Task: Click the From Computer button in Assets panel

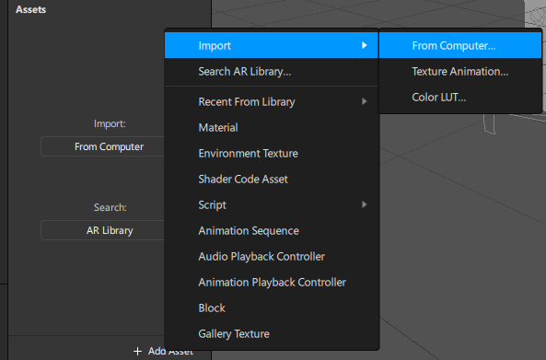Action: coord(103,146)
